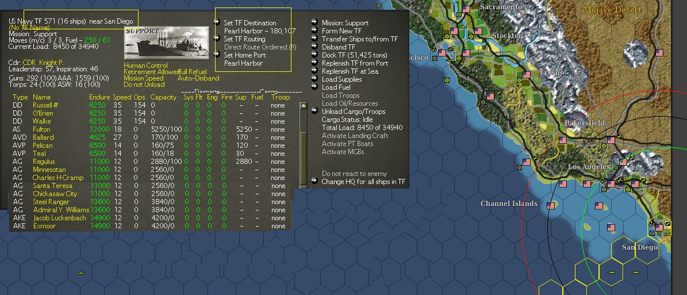This screenshot has width=687, height=295.
Task: Click Pearl Harbor home port text
Action: tap(243, 63)
